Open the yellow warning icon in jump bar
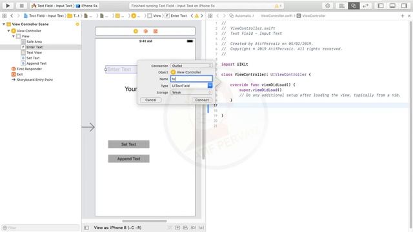This screenshot has height=232, width=413. (197, 15)
